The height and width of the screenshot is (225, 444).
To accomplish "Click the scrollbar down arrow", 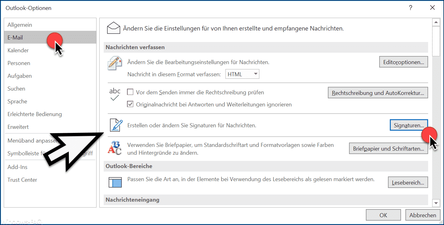I will (436, 203).
